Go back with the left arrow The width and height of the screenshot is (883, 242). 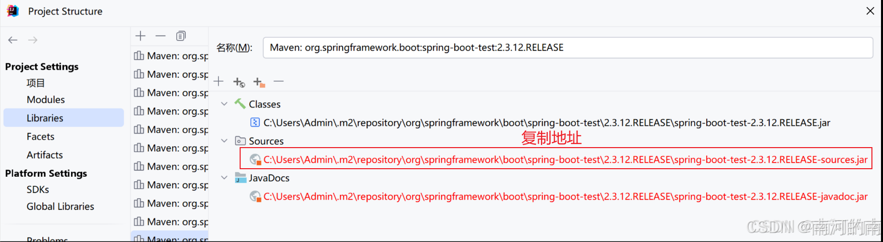coord(13,40)
